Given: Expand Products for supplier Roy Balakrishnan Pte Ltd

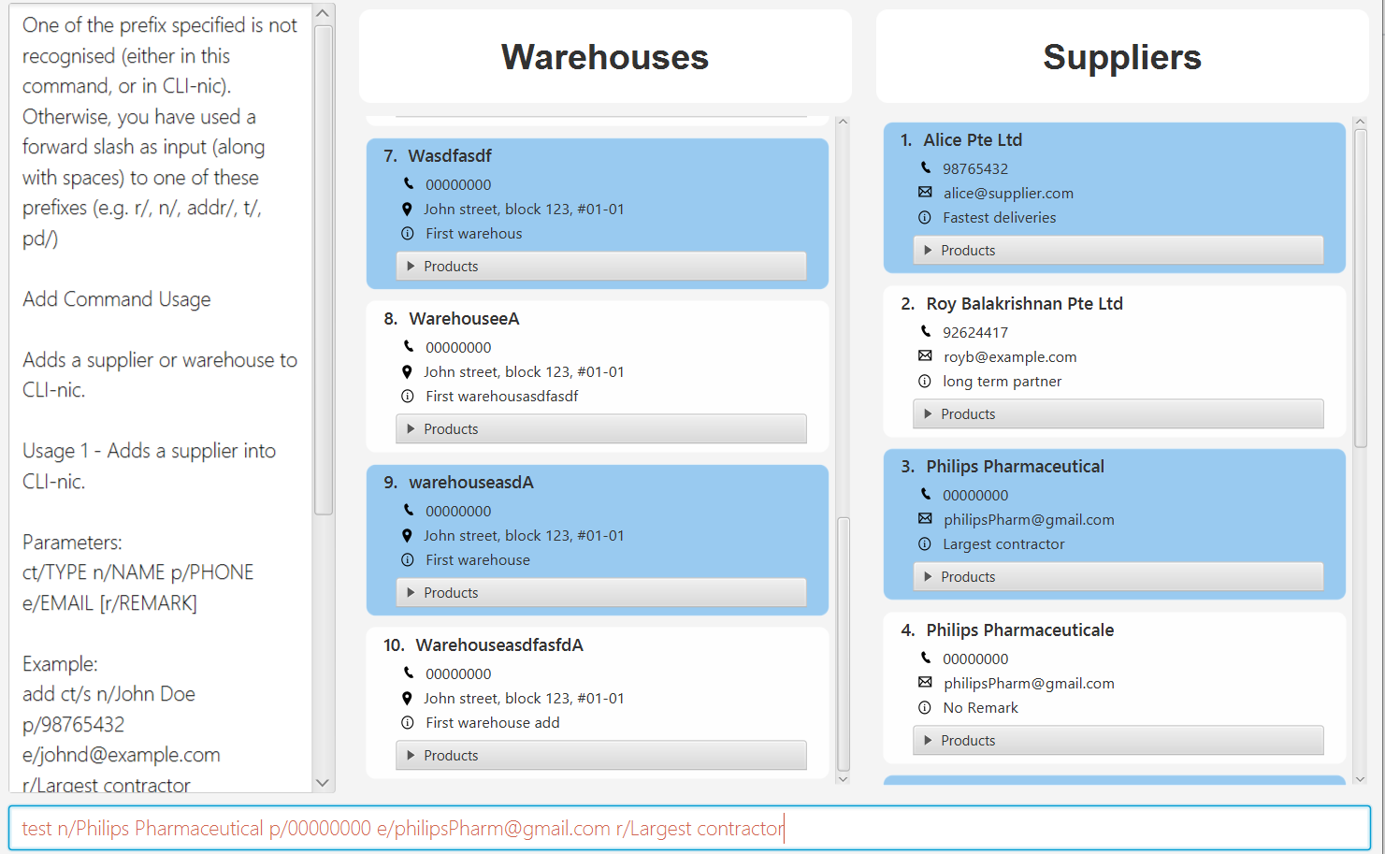Looking at the screenshot, I should tap(1118, 413).
